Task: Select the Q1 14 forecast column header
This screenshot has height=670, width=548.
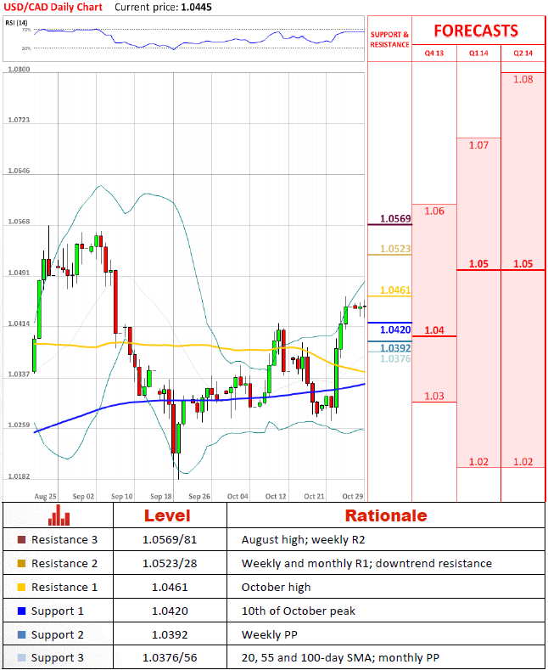Action: [x=478, y=53]
